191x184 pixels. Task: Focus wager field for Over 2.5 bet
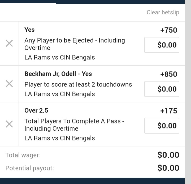pyautogui.click(x=162, y=126)
